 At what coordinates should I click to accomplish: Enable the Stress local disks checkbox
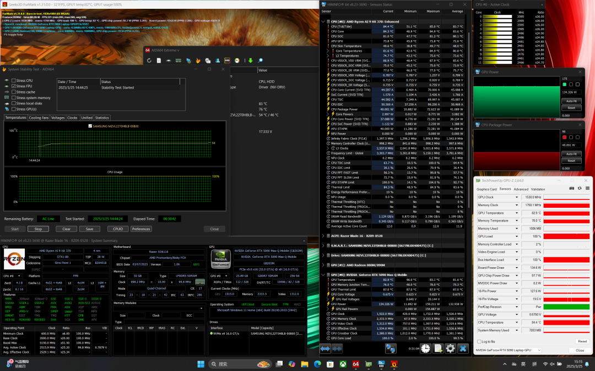point(14,103)
